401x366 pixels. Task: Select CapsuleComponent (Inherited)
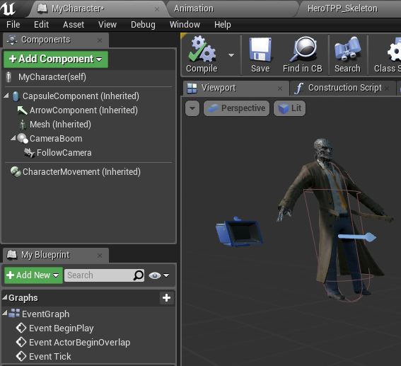81,96
